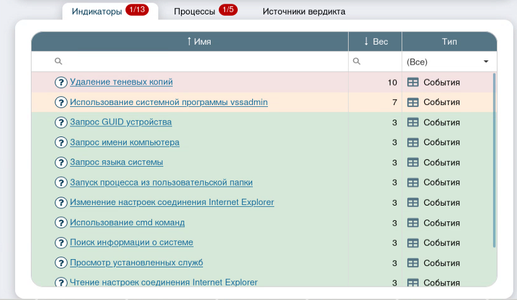Viewport: 517px width, 300px height.
Task: Click the Тип column header
Action: point(449,42)
